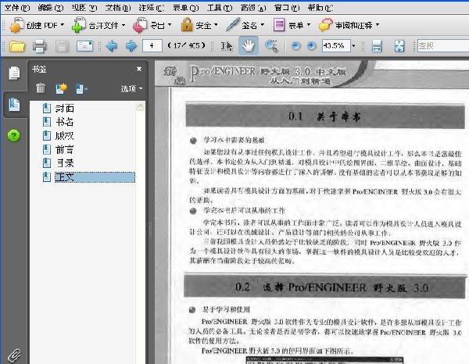
Task: Click the 学习本书需要的基础 bullet text
Action: tap(234, 140)
